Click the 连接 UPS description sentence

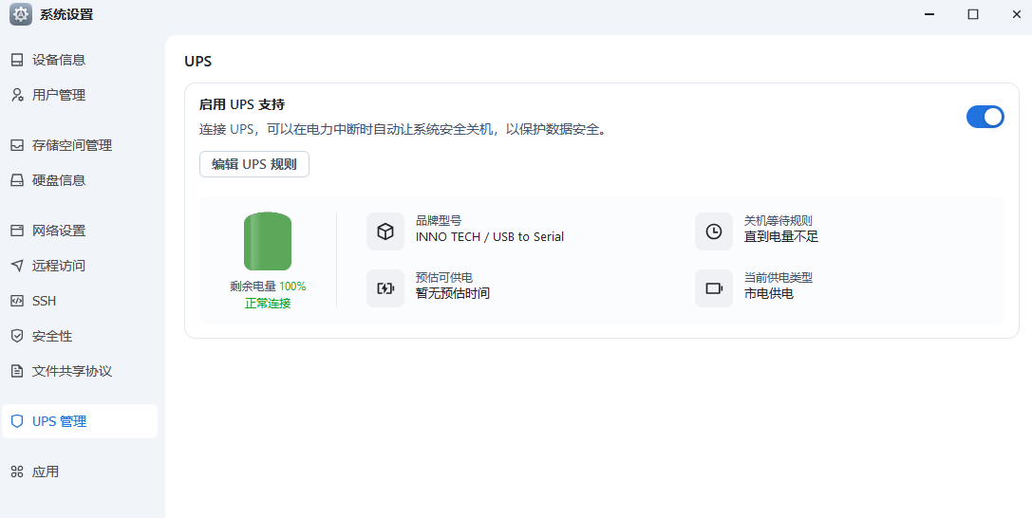403,129
